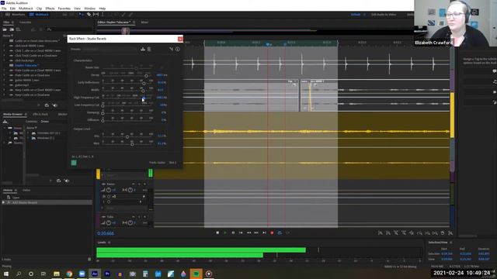497x279 pixels.
Task: Click the Fast Forward transport button
Action: click(256, 232)
